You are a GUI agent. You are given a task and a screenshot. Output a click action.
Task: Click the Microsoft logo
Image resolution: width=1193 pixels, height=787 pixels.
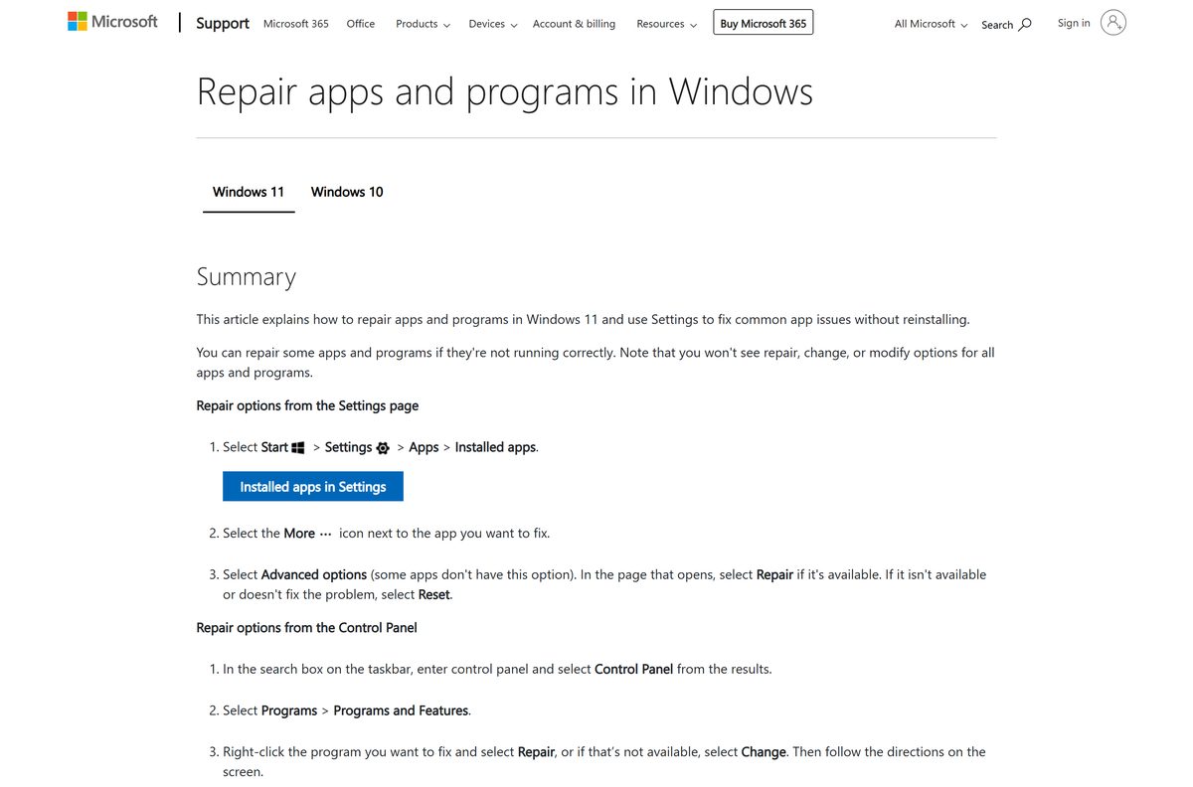[112, 22]
